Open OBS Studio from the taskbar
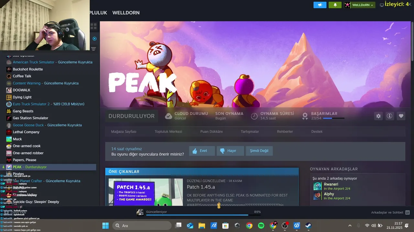Screen dimensions: 414x232 [x=285, y=226]
